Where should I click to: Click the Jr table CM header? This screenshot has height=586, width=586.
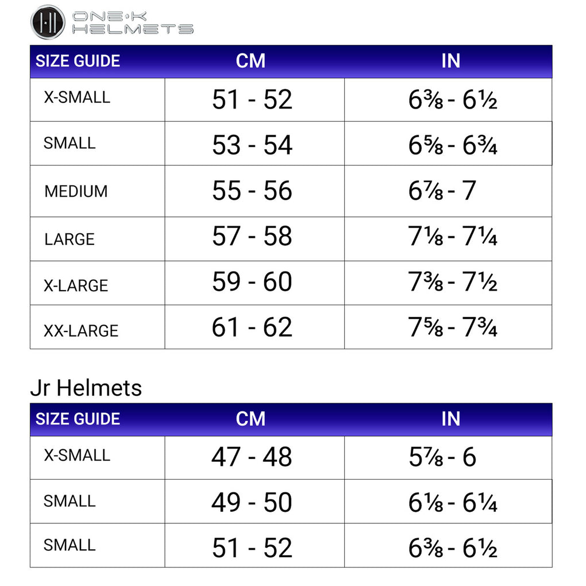(250, 419)
